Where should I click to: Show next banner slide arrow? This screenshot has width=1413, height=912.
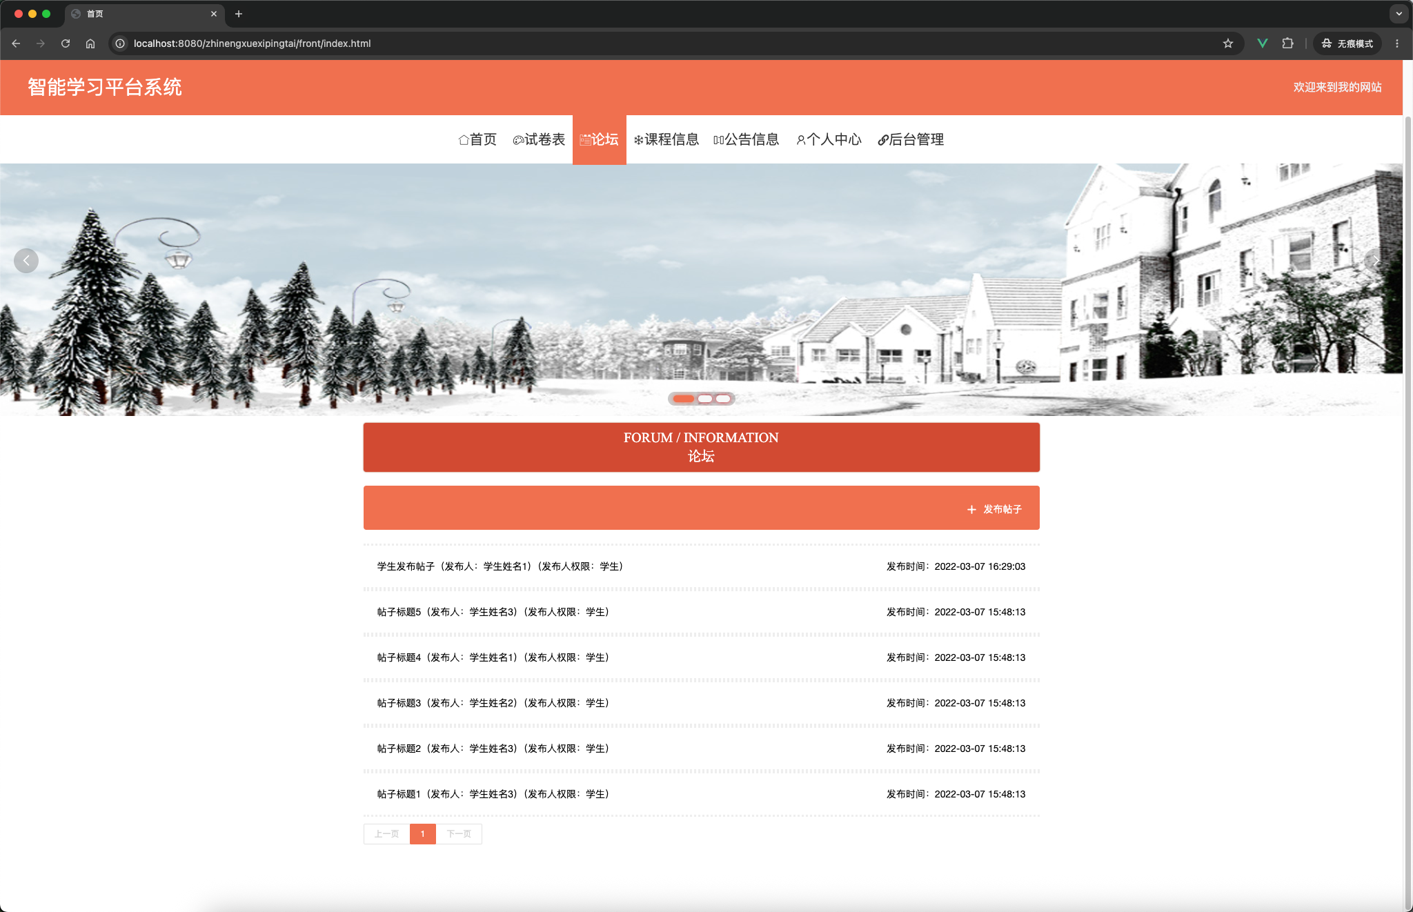coord(1376,261)
